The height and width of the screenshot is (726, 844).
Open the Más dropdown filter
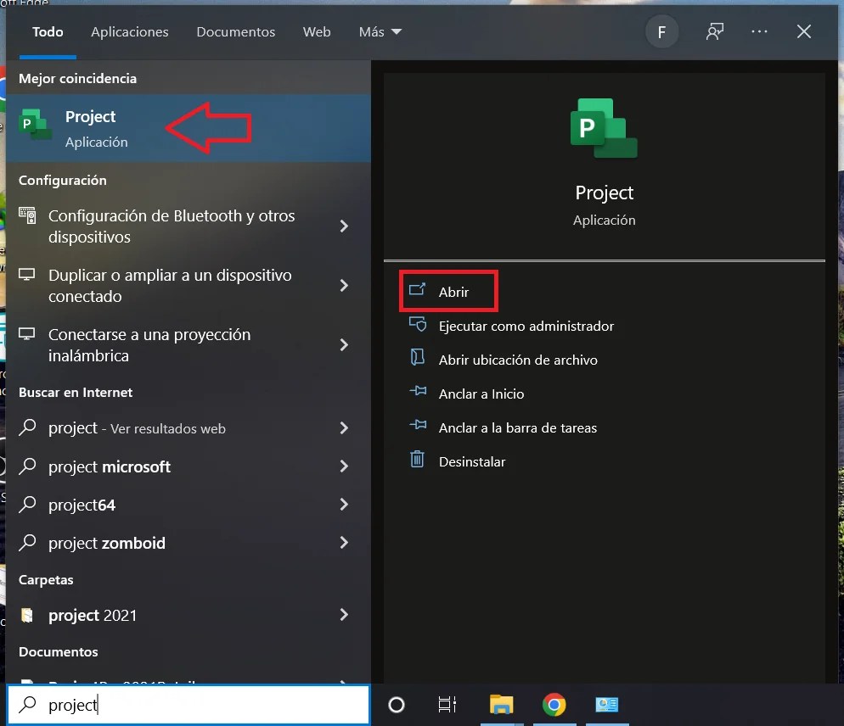(x=380, y=31)
